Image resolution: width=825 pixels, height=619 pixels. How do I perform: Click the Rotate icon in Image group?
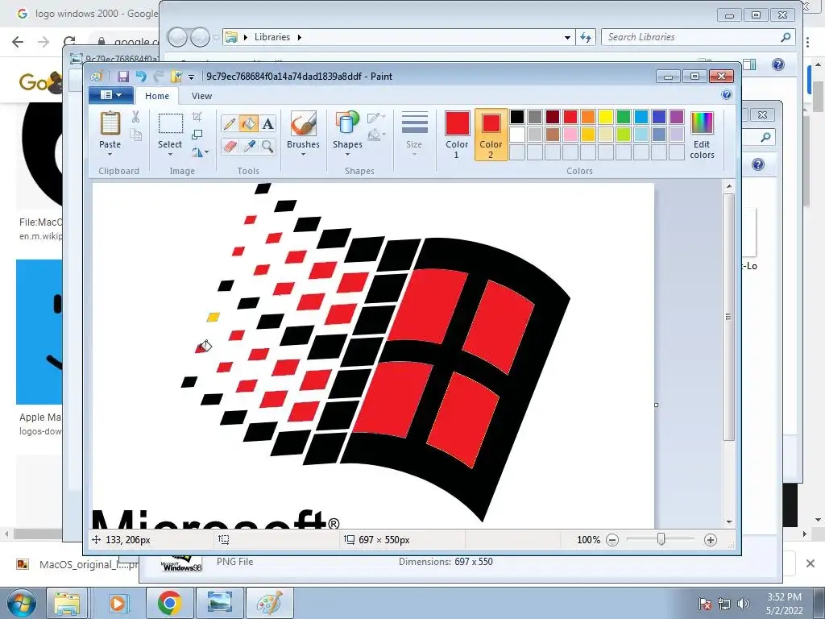198,152
